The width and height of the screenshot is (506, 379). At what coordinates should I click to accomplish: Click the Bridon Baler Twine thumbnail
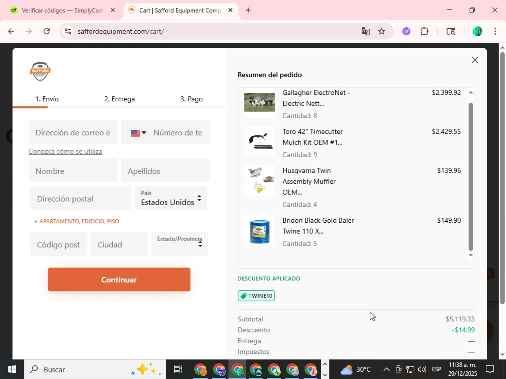[259, 230]
